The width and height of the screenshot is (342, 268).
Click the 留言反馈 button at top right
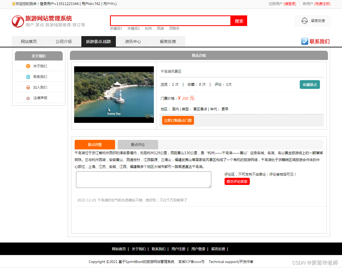(x=313, y=21)
